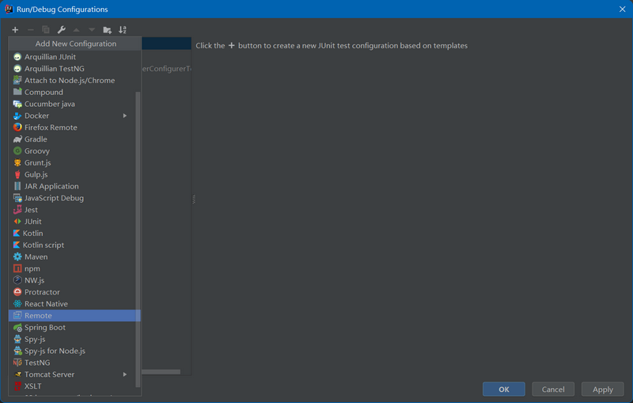Click the Firefox Remote icon
This screenshot has width=633, height=403.
(17, 127)
